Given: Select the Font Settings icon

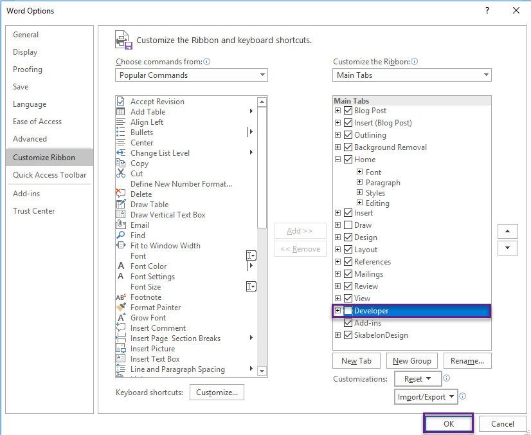Looking at the screenshot, I should [x=121, y=276].
